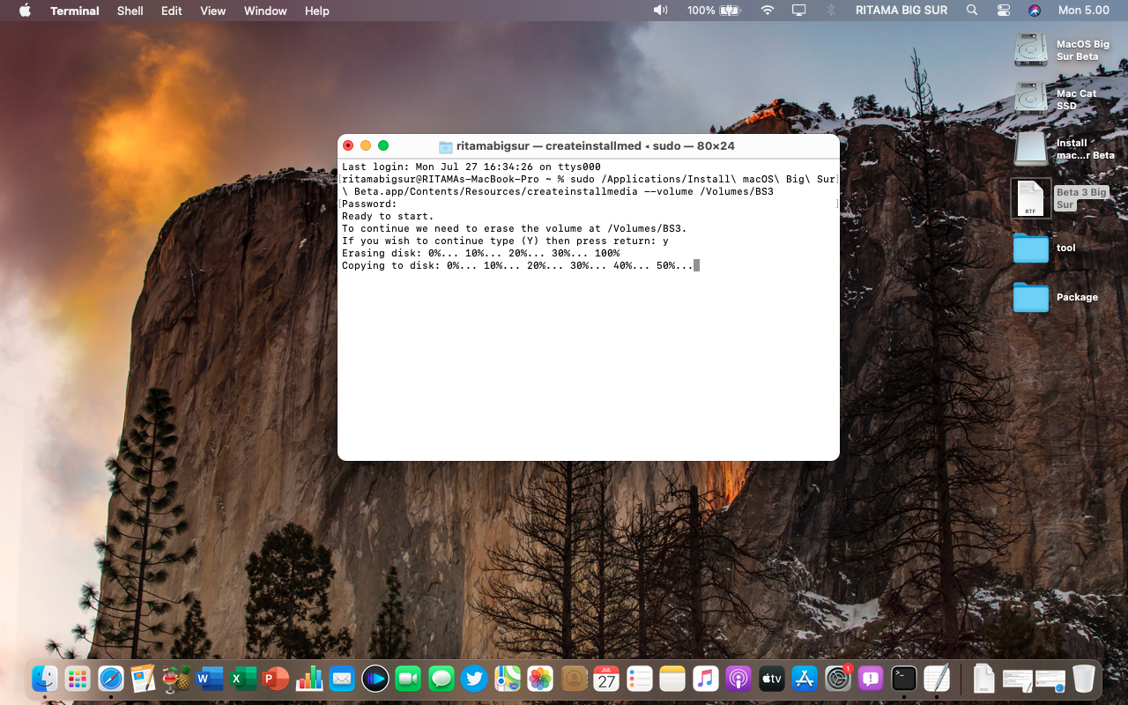Open Contacts in the Dock
Screen dimensions: 1128x705
(x=574, y=679)
